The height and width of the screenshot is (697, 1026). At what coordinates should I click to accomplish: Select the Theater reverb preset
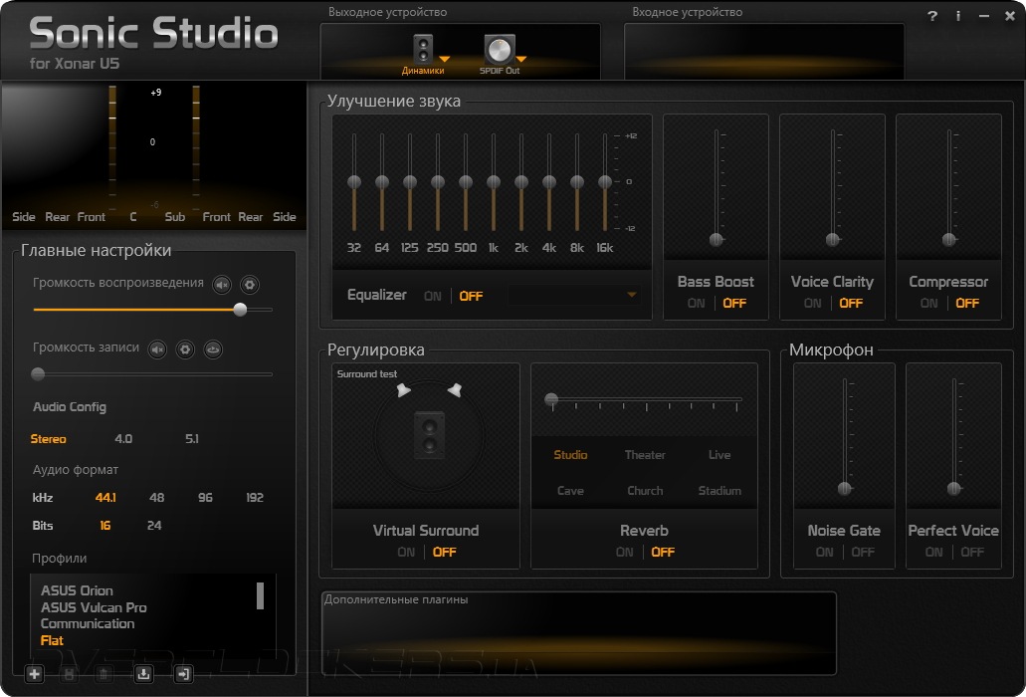(x=645, y=455)
